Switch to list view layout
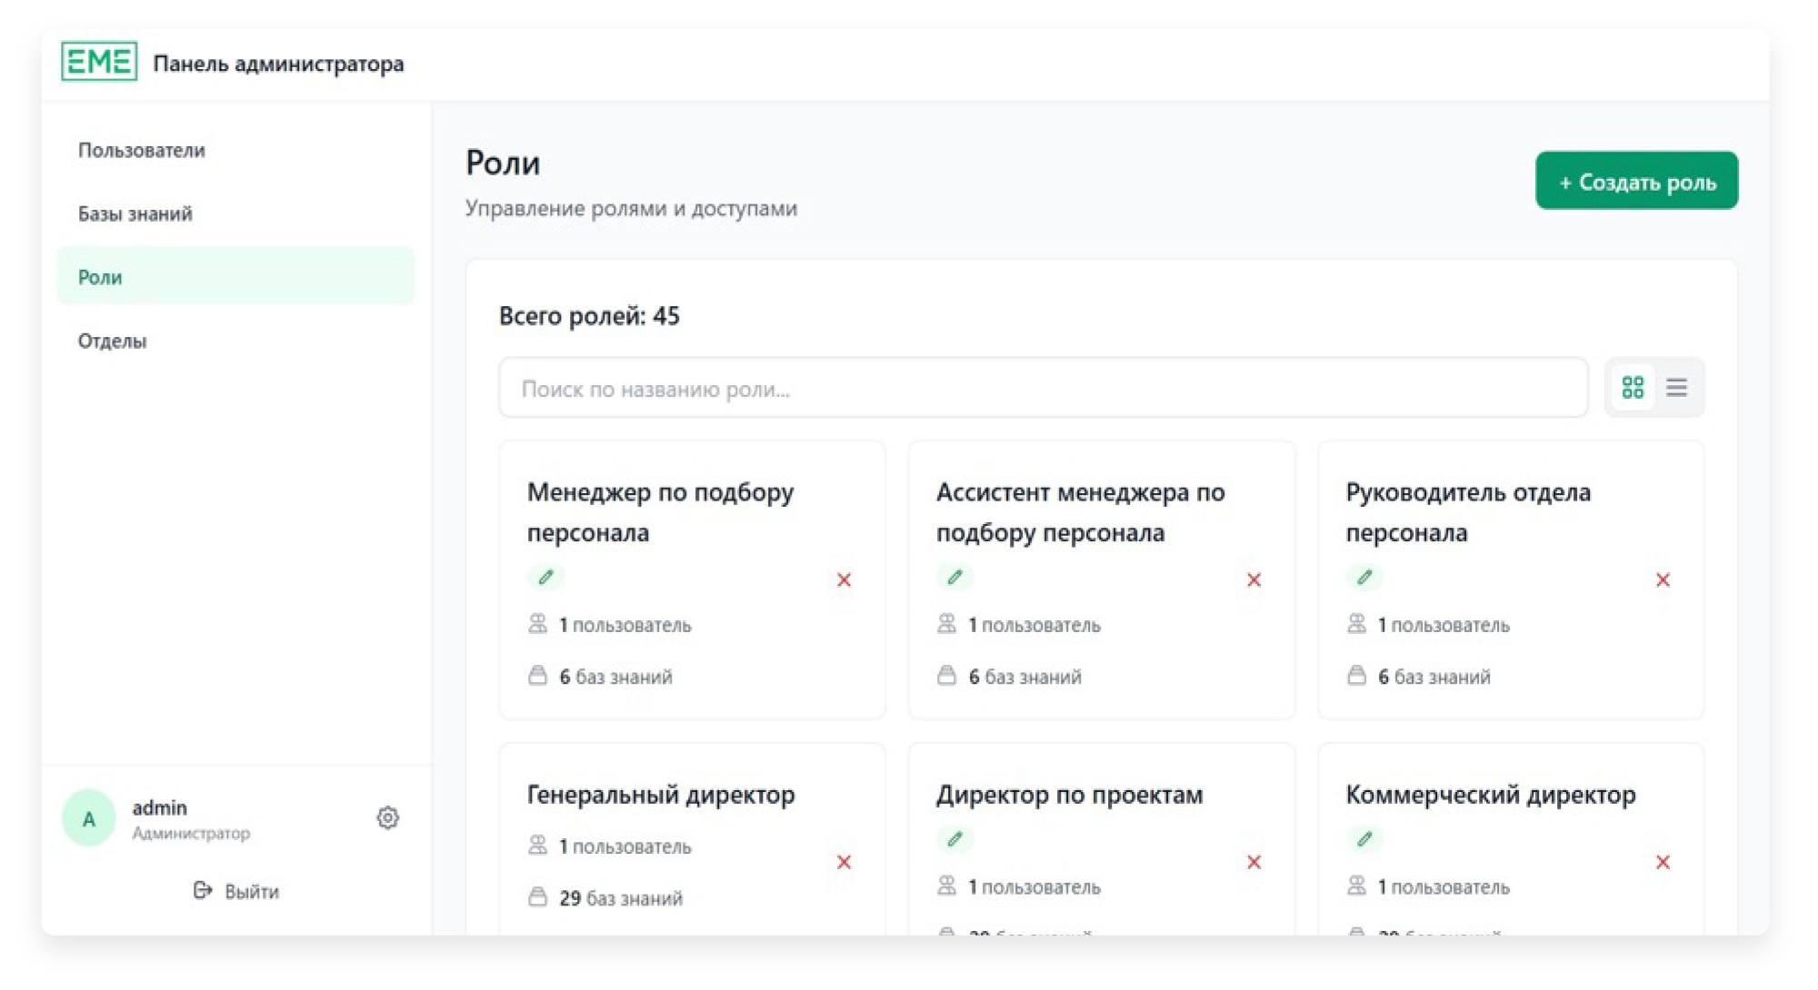The height and width of the screenshot is (990, 1818). [1676, 388]
